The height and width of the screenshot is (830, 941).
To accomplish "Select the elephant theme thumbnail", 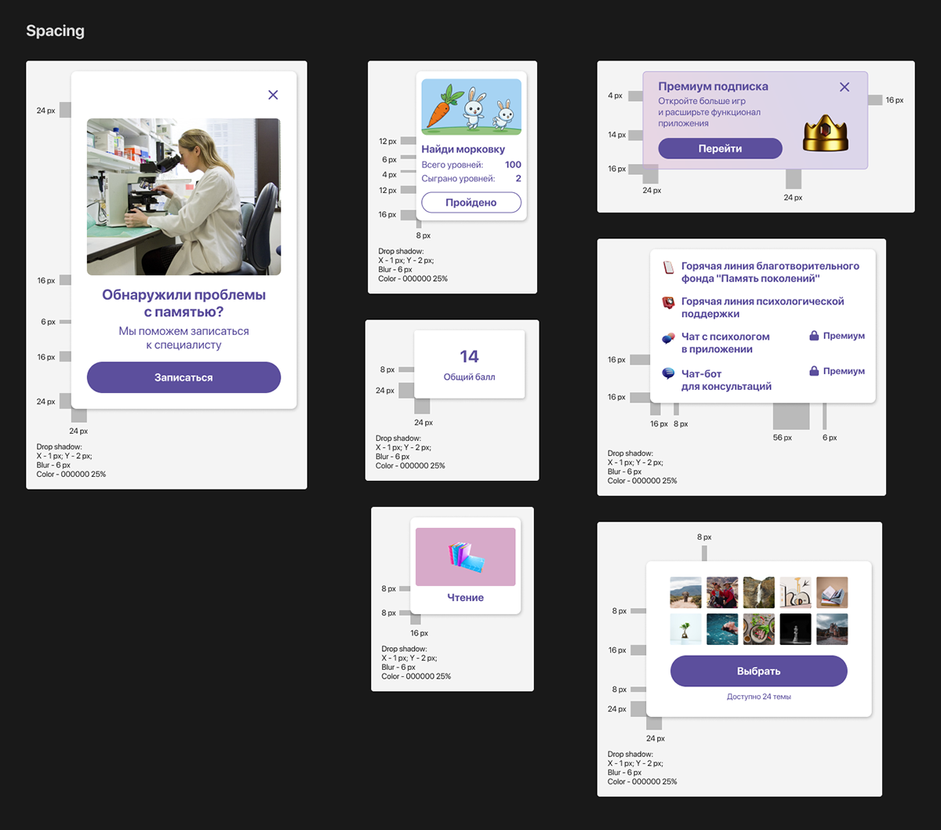I will 685,593.
